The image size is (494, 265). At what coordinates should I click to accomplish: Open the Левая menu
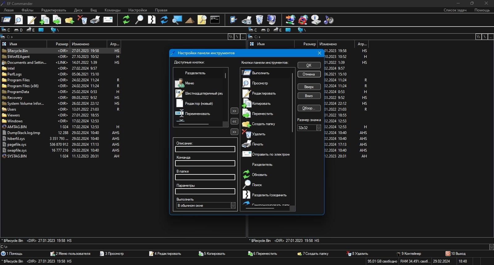coord(9,10)
